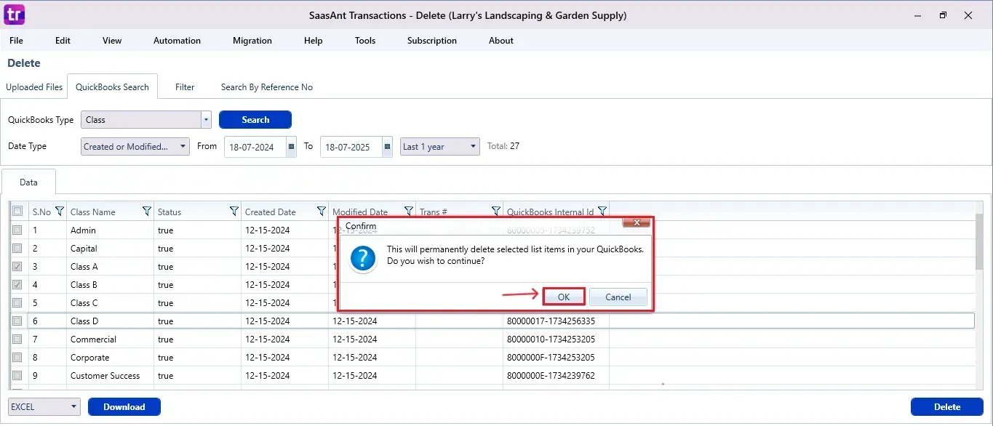Open the Tools menu
This screenshot has width=993, height=426.
(x=365, y=41)
